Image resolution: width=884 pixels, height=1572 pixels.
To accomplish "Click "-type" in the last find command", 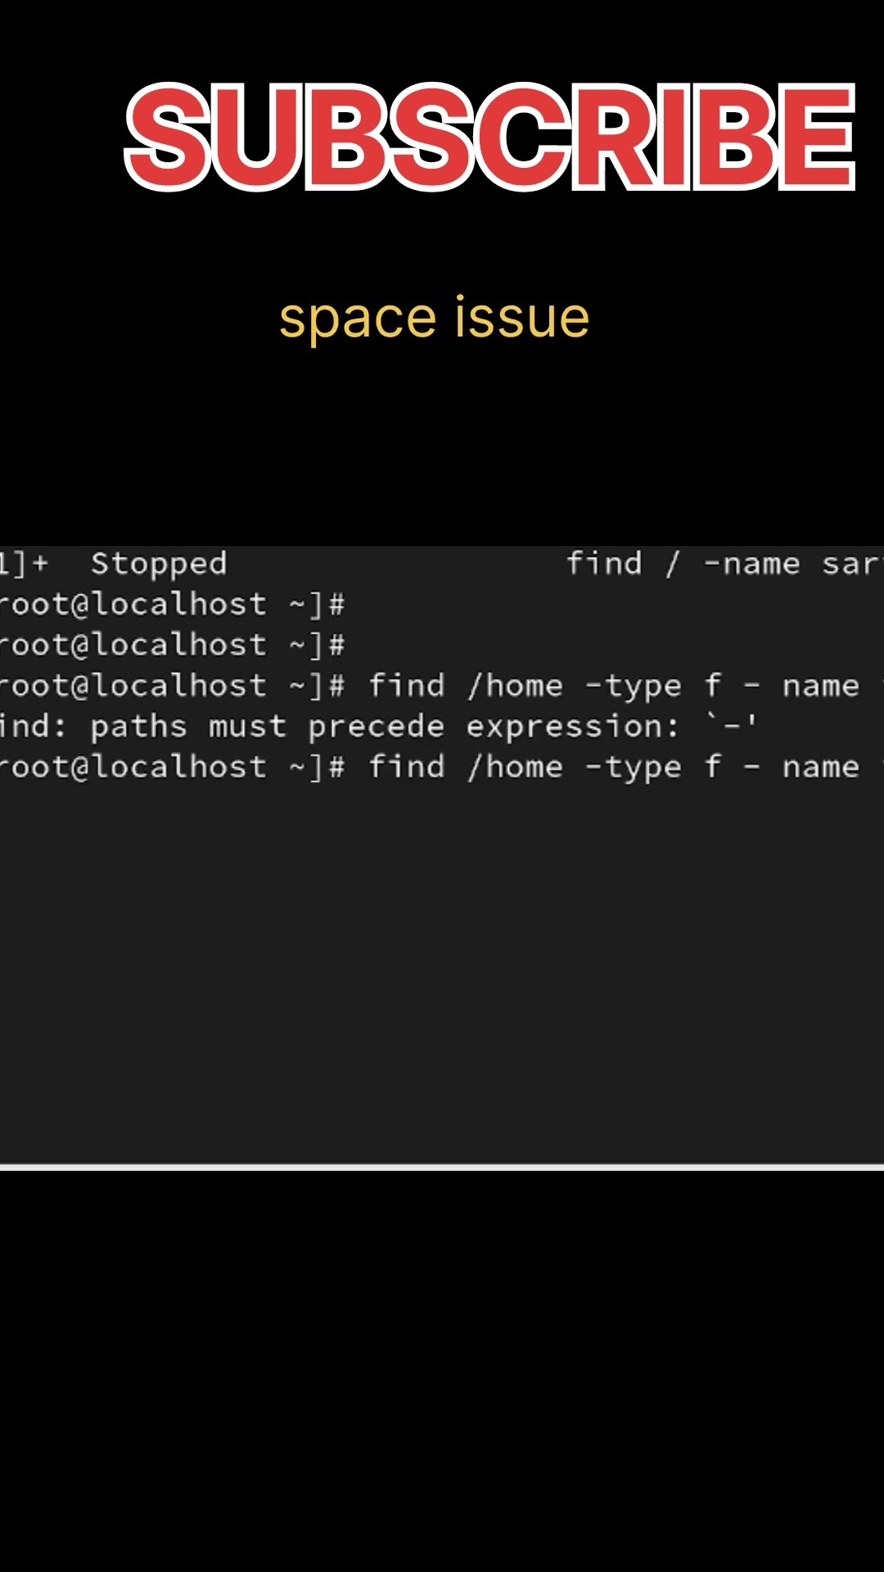I will click(634, 768).
